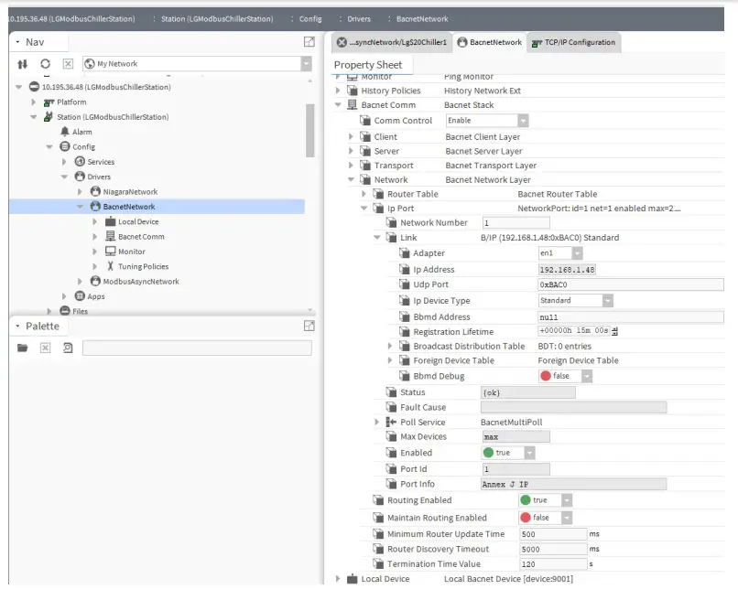Screen dimensions: 738x600
Task: Click the close tree X icon in Nav toolbar
Action: [69, 63]
